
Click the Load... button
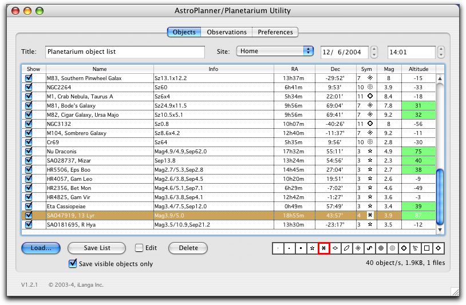(41, 248)
